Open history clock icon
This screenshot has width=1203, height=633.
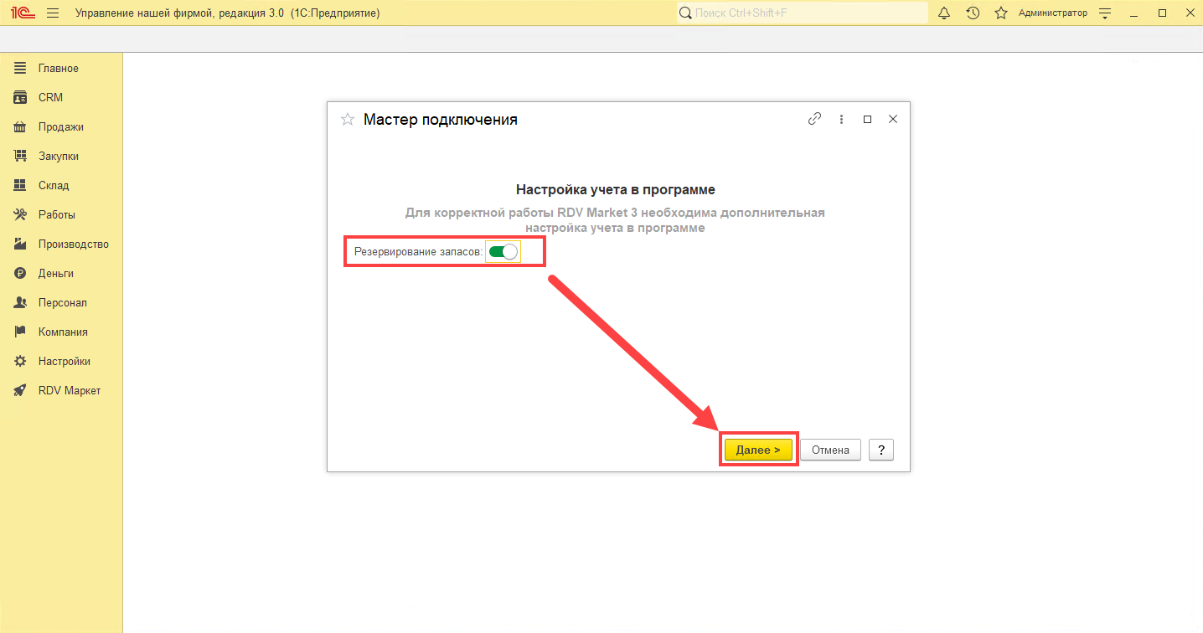(x=973, y=13)
